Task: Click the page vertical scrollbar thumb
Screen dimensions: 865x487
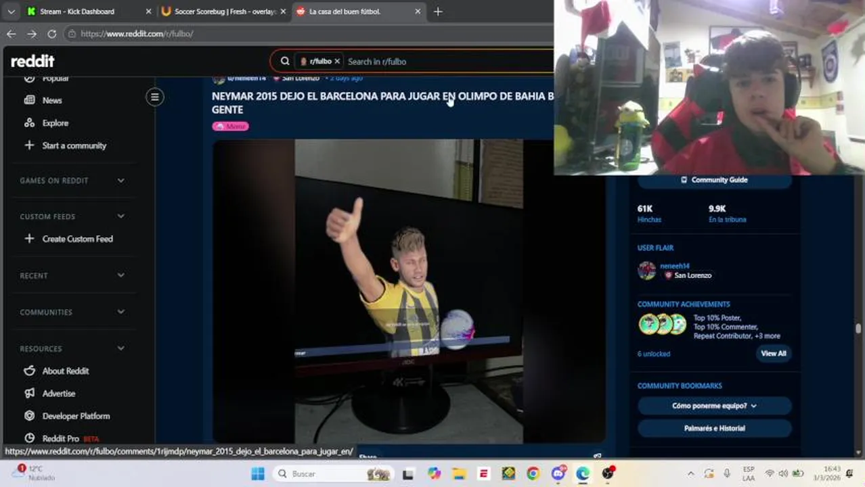Action: [859, 329]
